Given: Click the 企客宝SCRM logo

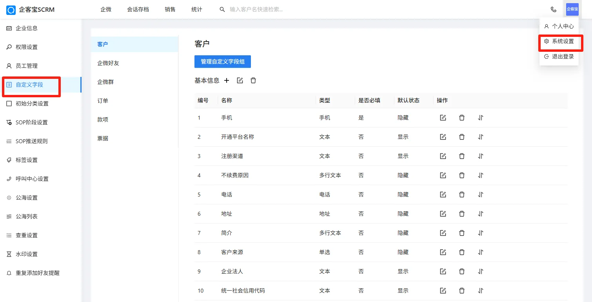Looking at the screenshot, I should 31,9.
